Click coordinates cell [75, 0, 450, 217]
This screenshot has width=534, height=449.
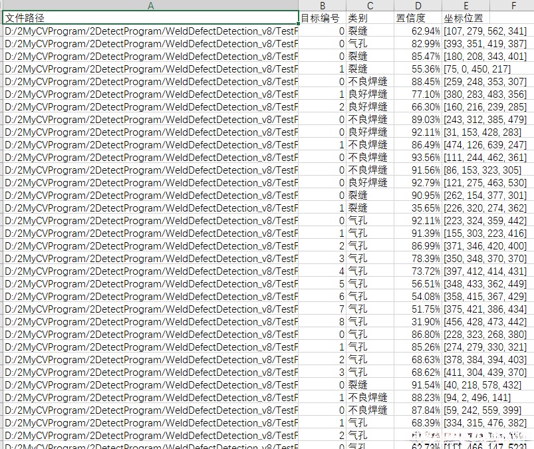477,69
